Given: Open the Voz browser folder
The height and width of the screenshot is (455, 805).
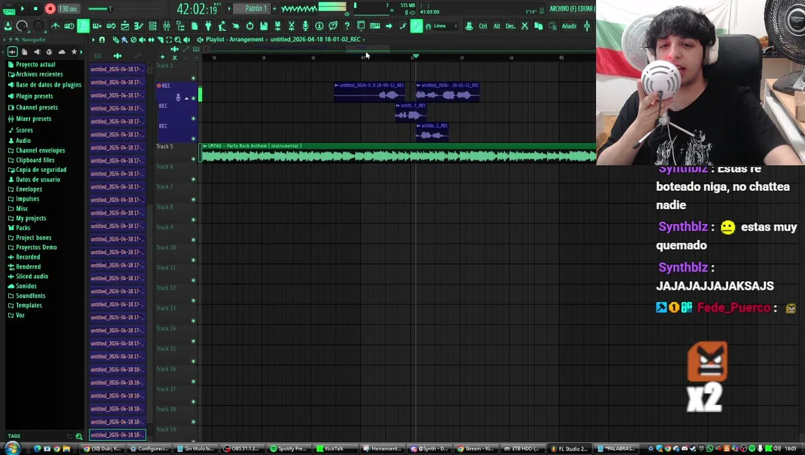Looking at the screenshot, I should (20, 315).
